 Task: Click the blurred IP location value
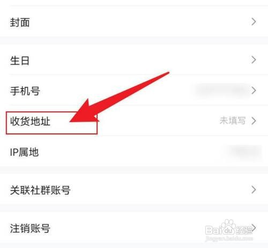pos(245,152)
